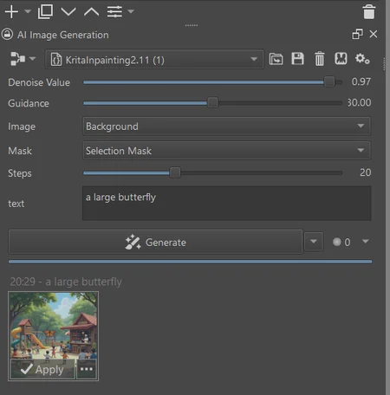Apply the generated butterfly image

click(42, 369)
